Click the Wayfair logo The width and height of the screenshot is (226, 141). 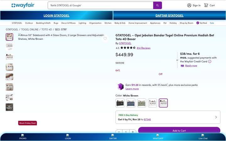tap(23, 5)
